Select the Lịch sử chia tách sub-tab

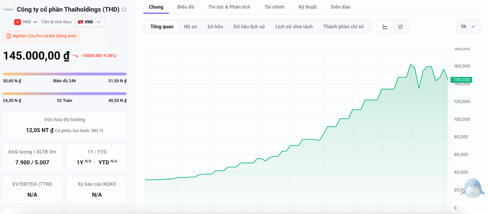pyautogui.click(x=294, y=27)
